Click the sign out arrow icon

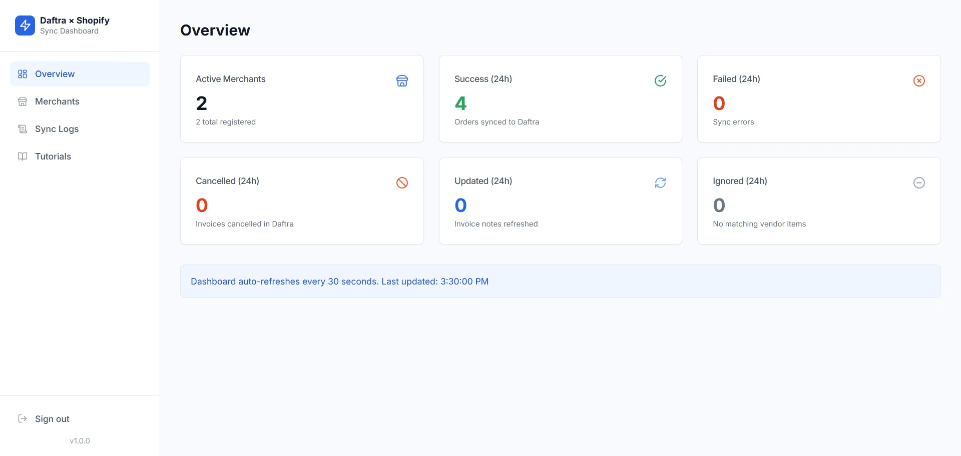tap(23, 418)
